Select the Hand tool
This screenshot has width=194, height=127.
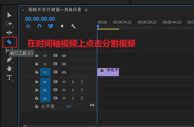pyautogui.click(x=9, y=68)
